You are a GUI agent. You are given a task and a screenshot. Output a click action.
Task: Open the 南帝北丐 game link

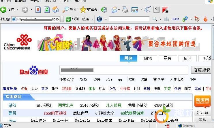[66, 105]
